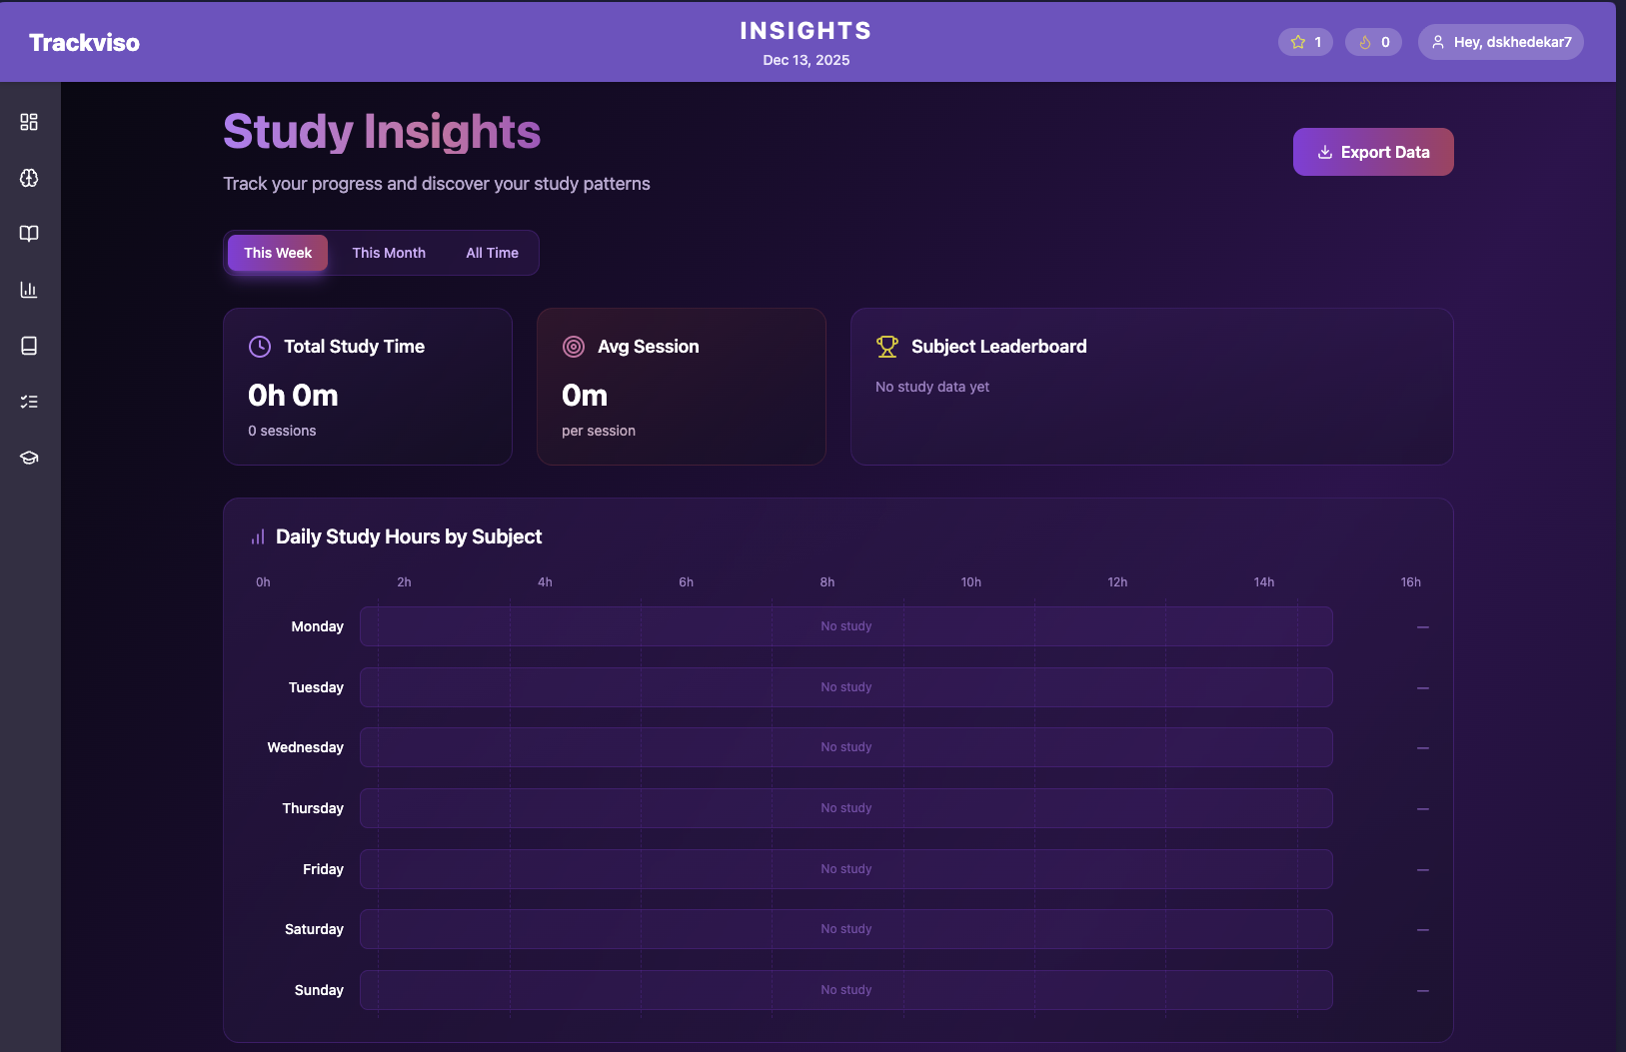Open the graduation cap icon in sidebar
This screenshot has width=1626, height=1052.
[28, 458]
